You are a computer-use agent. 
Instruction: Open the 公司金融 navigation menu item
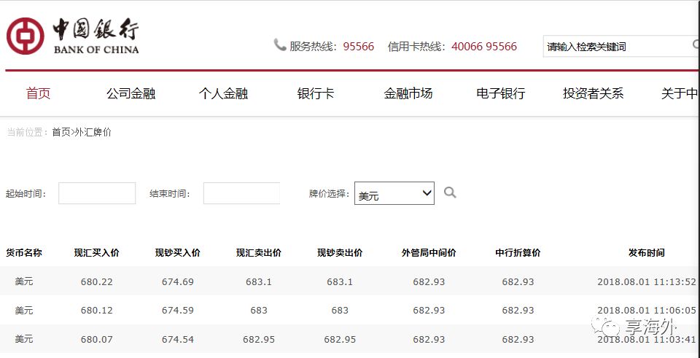[x=131, y=94]
